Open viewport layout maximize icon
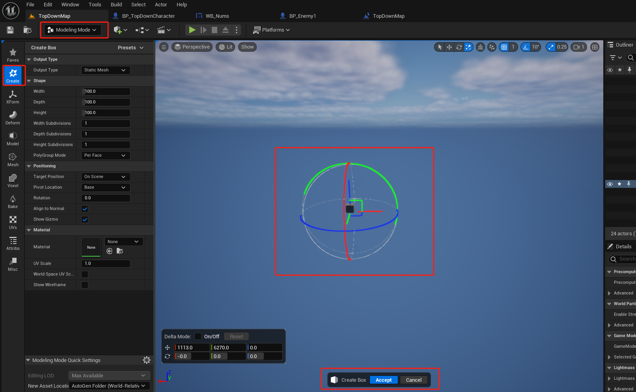 (595, 47)
